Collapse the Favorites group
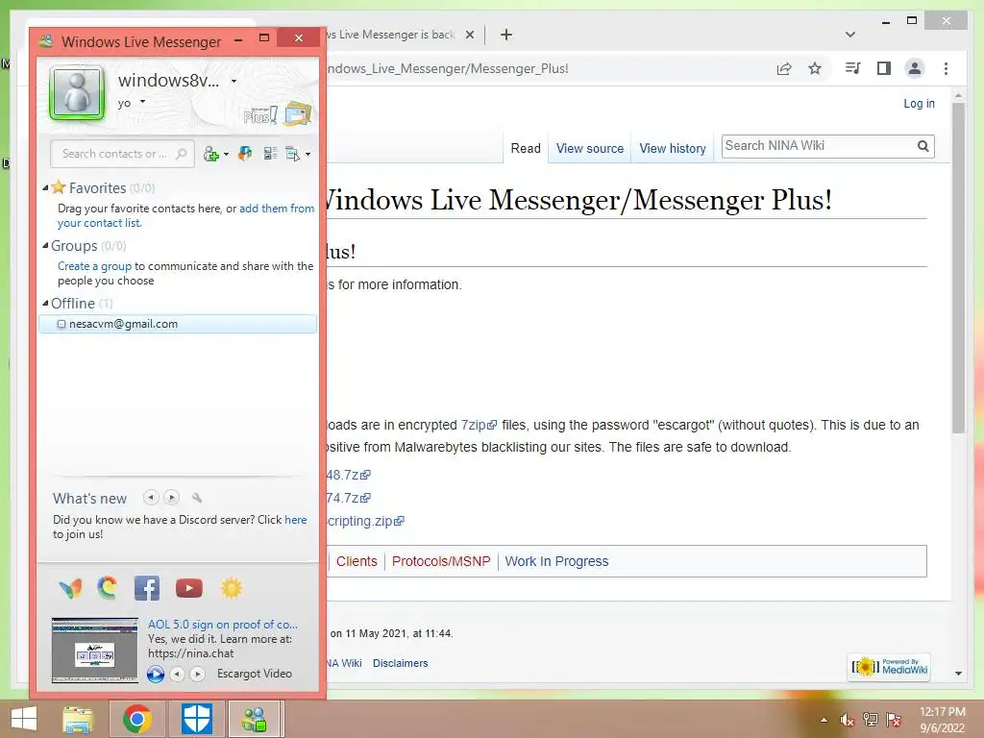 (x=45, y=187)
